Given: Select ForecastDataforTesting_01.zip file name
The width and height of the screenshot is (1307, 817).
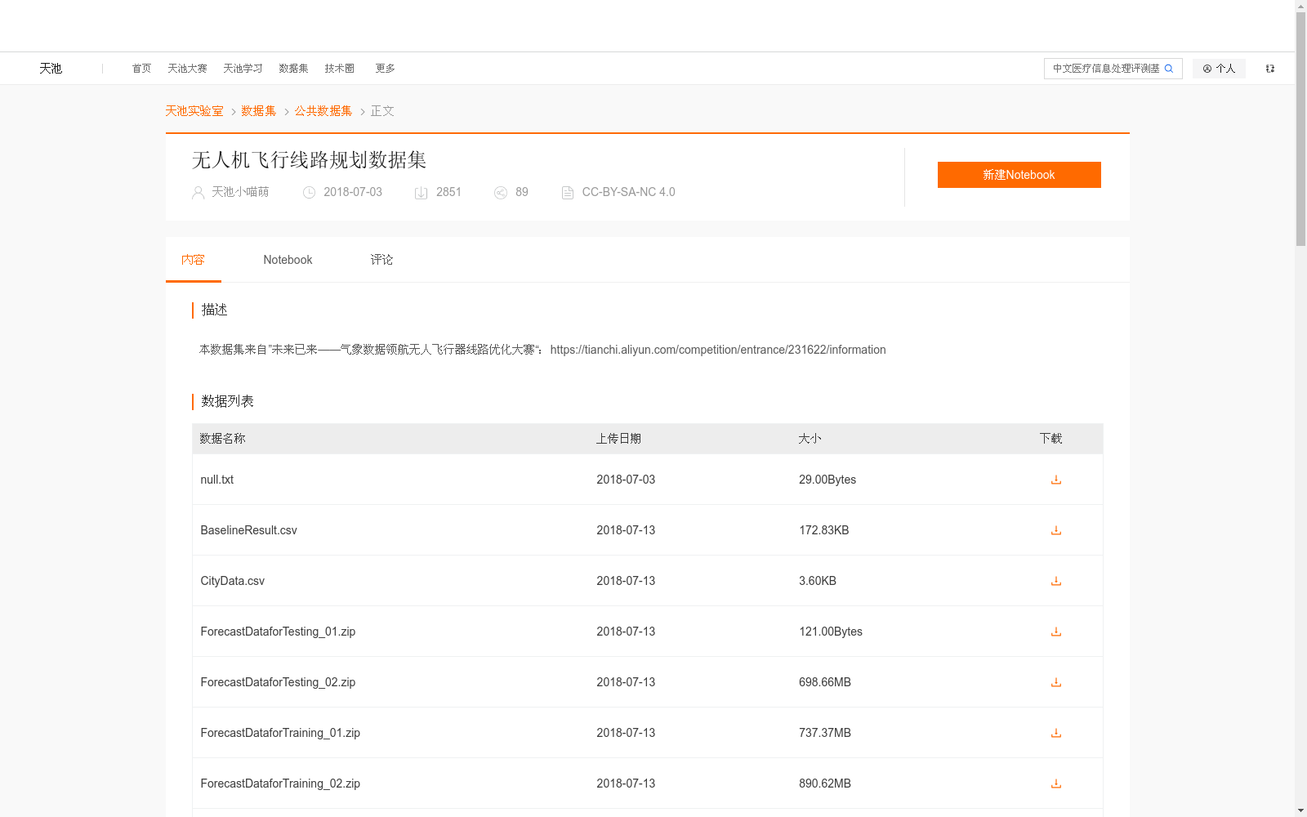Looking at the screenshot, I should point(278,632).
